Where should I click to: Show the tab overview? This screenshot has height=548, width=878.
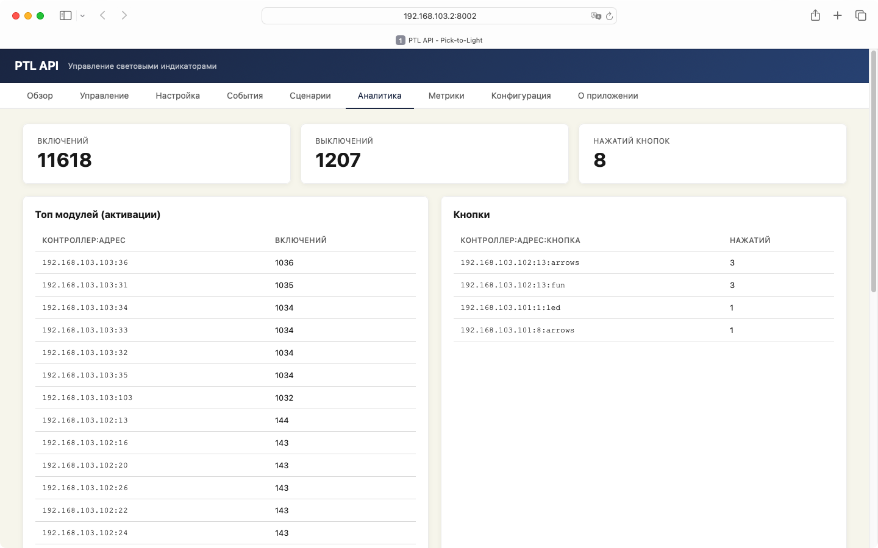coord(860,15)
